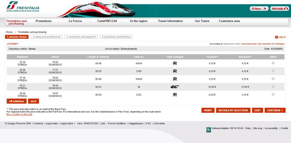Sort results by departure time
Viewport: 291px width, 143px height.
[x=232, y=44]
